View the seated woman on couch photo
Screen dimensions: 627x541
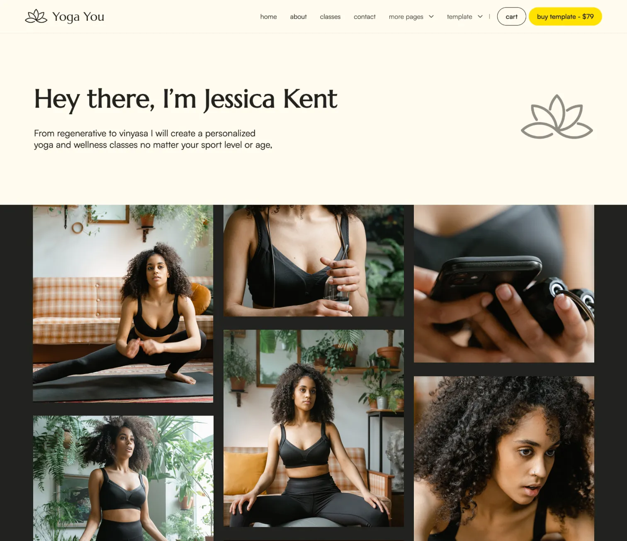click(313, 428)
